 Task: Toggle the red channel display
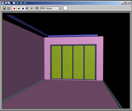pyautogui.click(x=14, y=8)
